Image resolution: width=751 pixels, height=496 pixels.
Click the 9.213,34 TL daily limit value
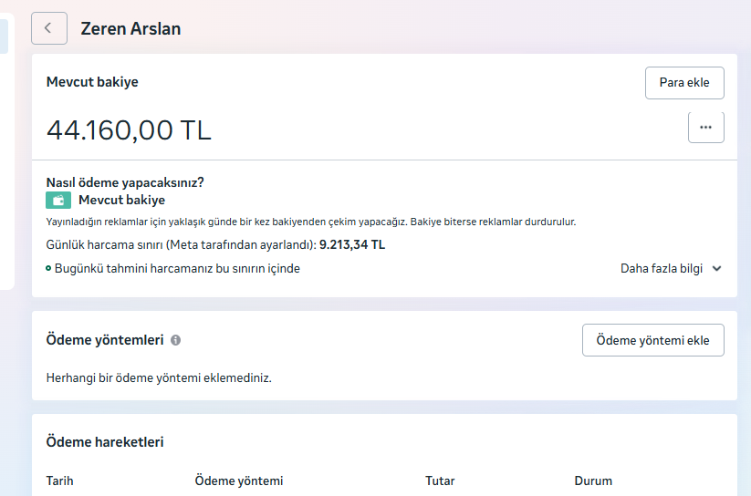coord(352,244)
